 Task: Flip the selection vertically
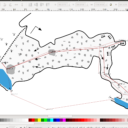(x=22, y=5)
